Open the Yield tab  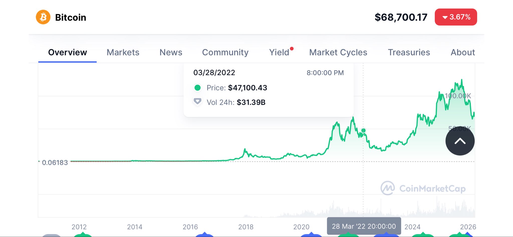click(279, 52)
